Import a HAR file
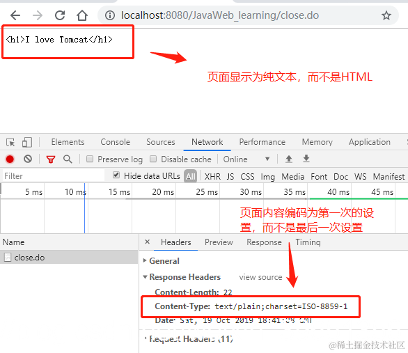 [289, 159]
